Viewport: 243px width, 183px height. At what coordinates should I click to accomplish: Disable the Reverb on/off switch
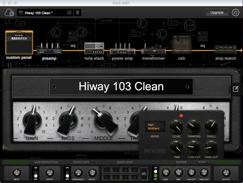[155, 173]
